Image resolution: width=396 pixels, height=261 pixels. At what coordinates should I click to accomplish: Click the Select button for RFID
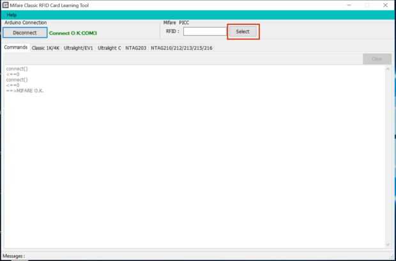point(243,31)
